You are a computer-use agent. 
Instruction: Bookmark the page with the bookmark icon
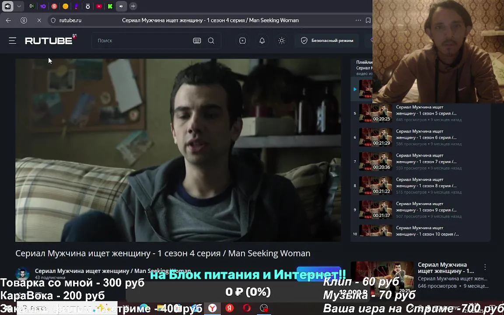368,20
